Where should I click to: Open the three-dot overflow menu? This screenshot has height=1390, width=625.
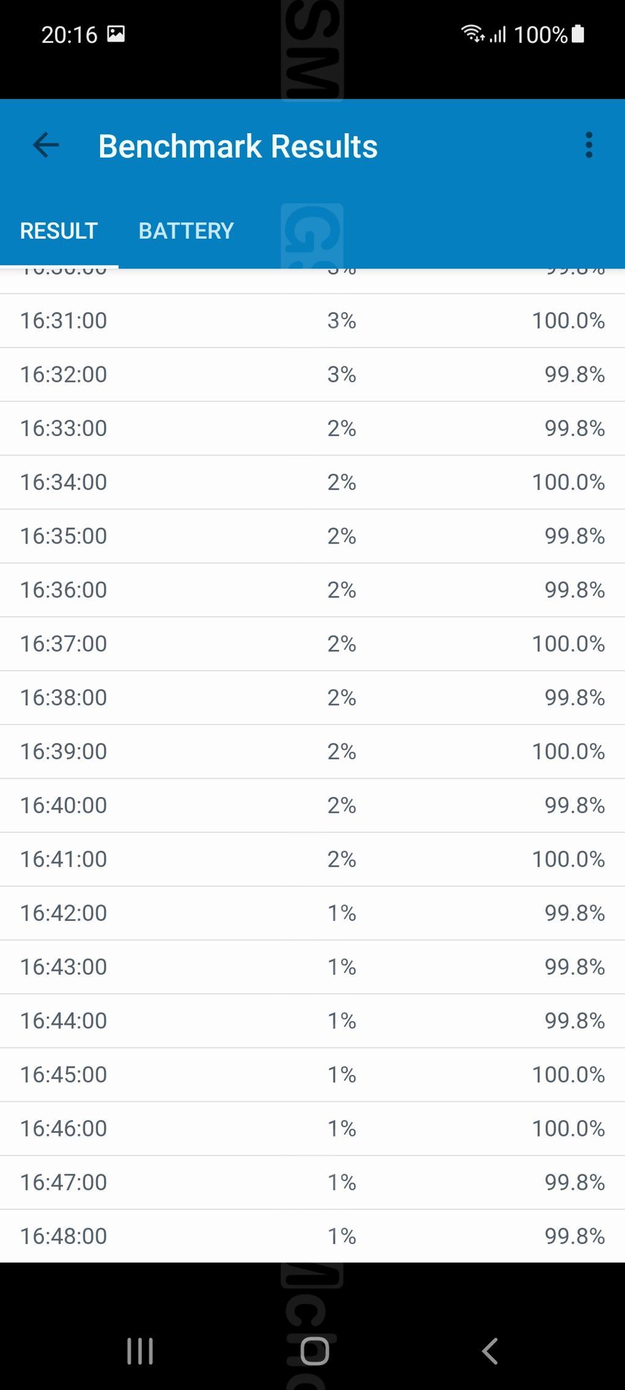pyautogui.click(x=588, y=145)
